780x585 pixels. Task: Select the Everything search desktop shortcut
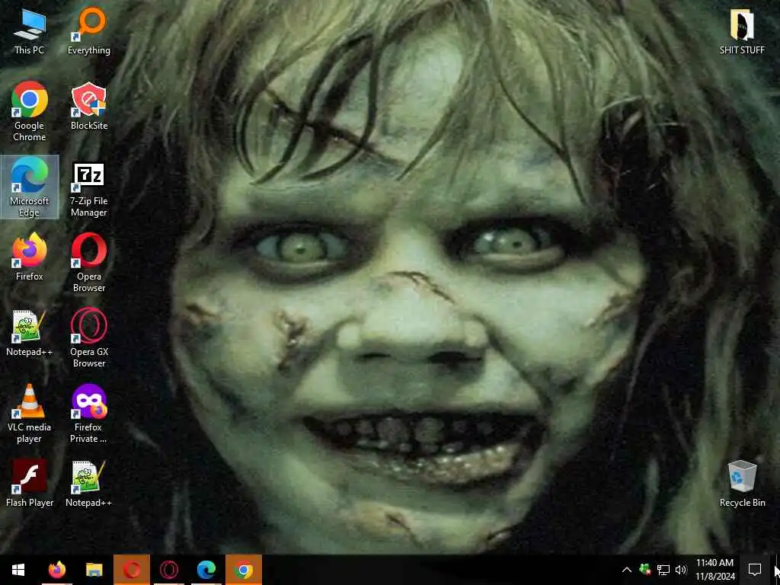pos(88,32)
